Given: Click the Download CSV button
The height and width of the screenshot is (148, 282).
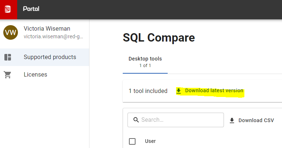Looking at the screenshot, I should click(x=252, y=120).
